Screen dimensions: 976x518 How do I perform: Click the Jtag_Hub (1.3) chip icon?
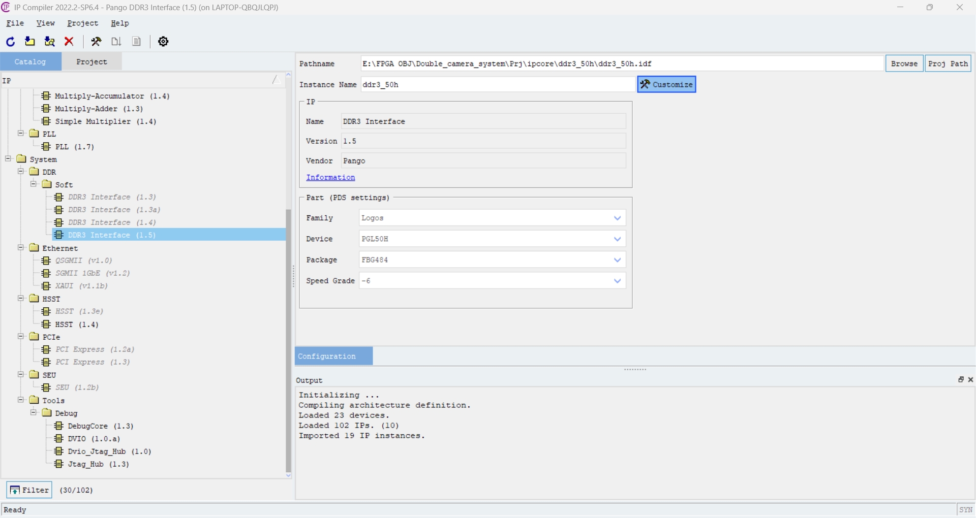pyautogui.click(x=59, y=464)
